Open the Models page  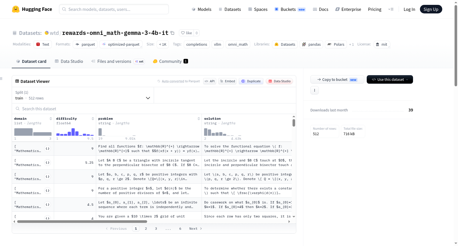(x=202, y=9)
